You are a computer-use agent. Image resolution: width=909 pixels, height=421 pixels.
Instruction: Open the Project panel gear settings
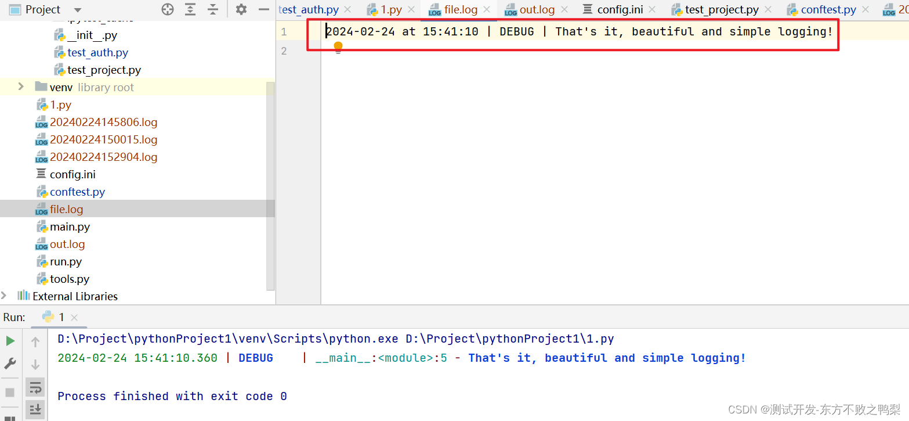(x=241, y=9)
